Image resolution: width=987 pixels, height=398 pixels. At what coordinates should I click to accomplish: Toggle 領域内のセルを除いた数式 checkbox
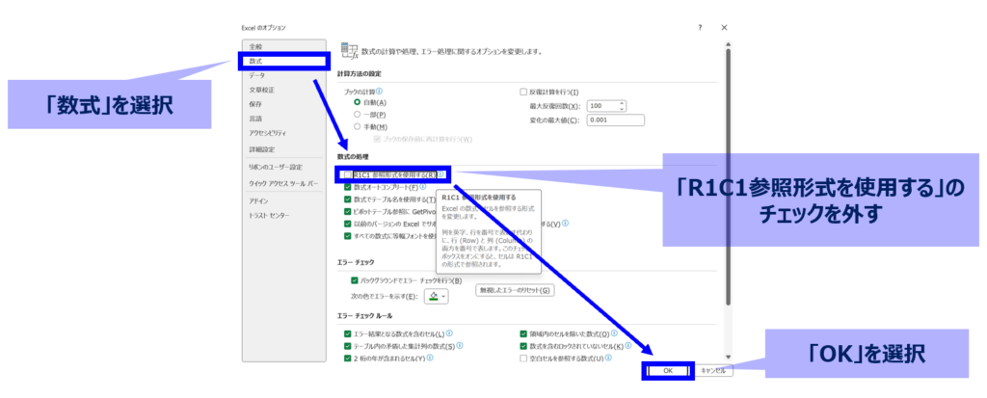pyautogui.click(x=523, y=333)
